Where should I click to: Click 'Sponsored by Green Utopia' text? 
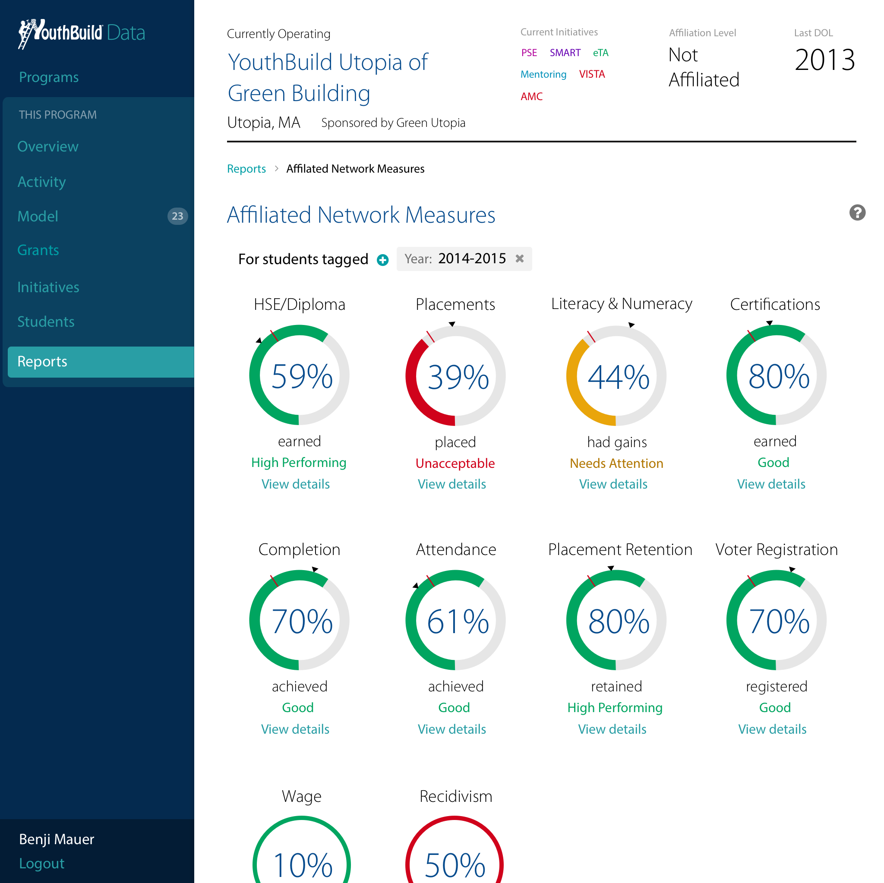coord(393,123)
